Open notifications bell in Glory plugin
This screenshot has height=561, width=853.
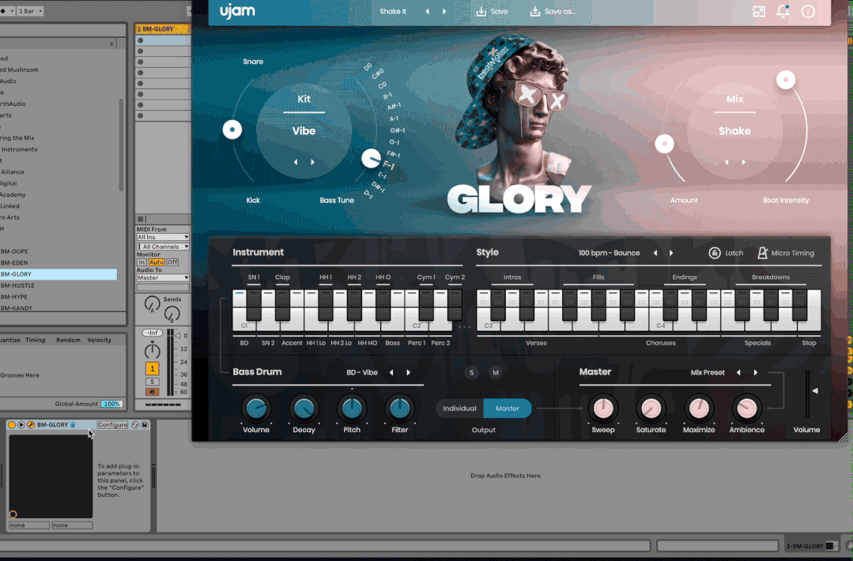click(x=783, y=11)
